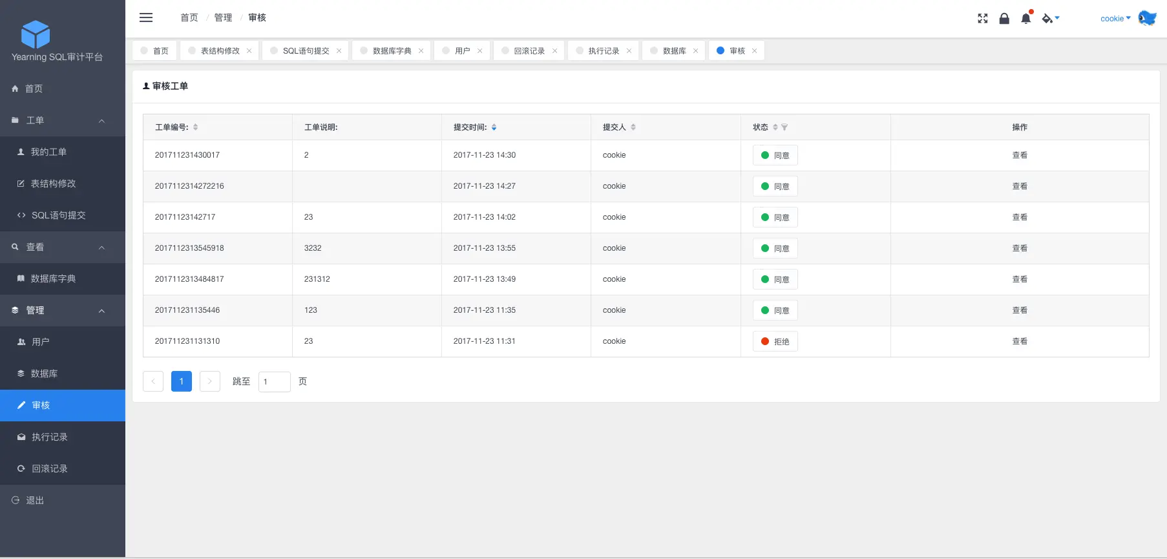Click 查看 for order 201711231430017
This screenshot has width=1167, height=559.
(1020, 155)
